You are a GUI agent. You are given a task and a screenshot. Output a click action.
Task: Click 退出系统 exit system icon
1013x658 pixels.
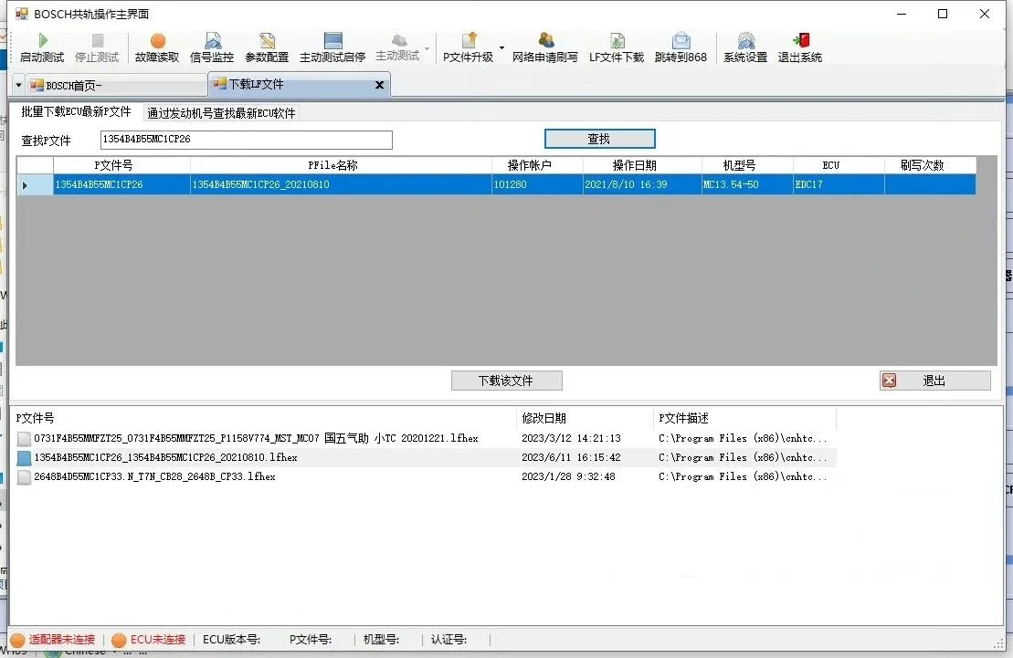pos(800,41)
